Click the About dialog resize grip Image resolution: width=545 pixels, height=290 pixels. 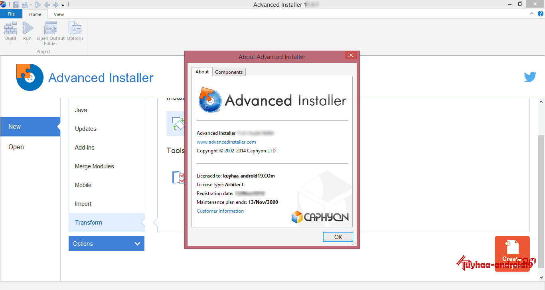354,243
